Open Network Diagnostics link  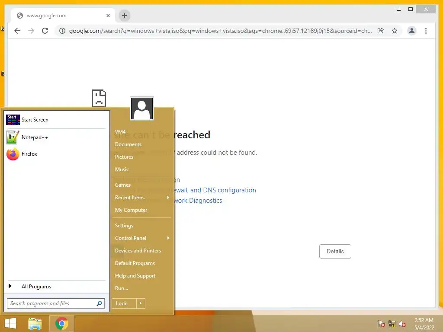[198, 201]
